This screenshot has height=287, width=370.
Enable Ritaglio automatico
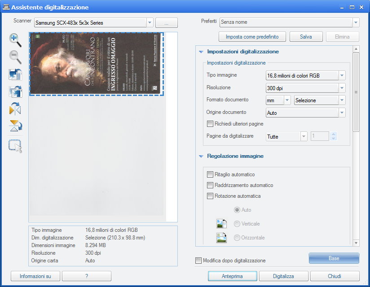tap(210, 174)
